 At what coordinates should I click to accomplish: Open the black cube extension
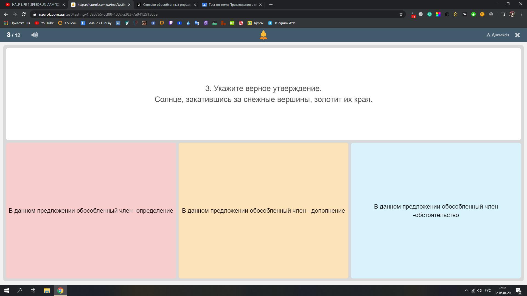coord(447,14)
